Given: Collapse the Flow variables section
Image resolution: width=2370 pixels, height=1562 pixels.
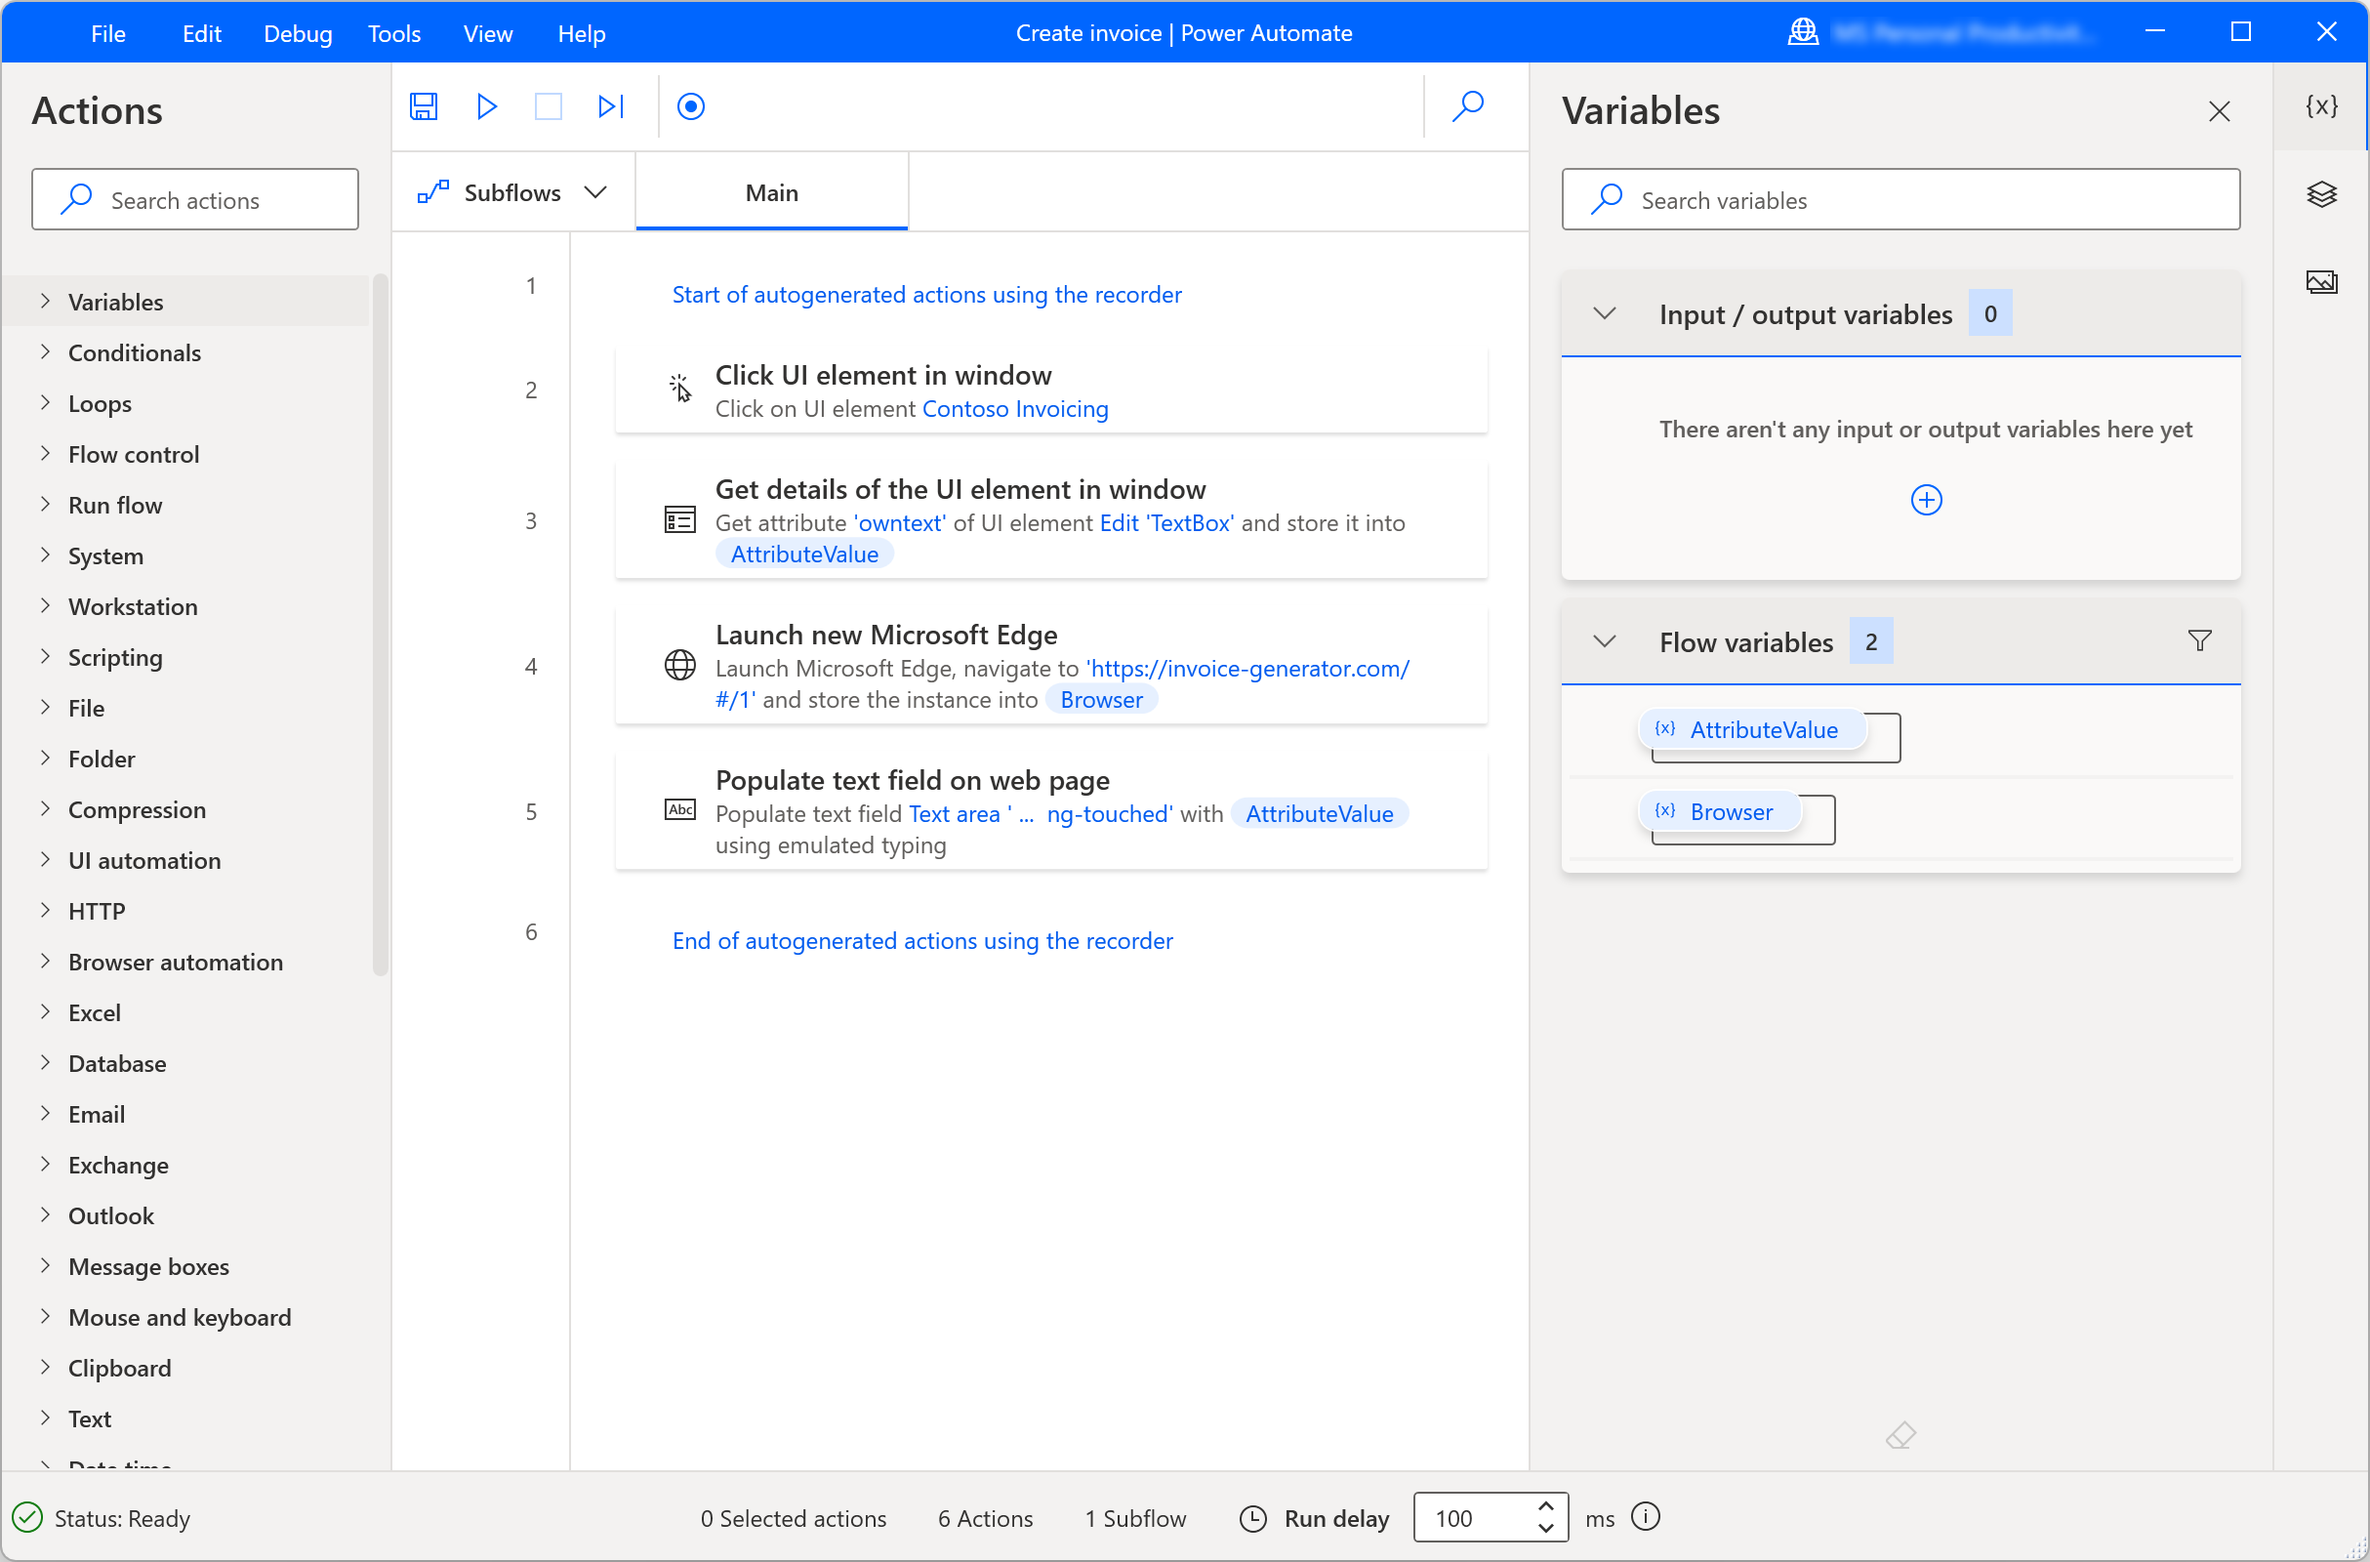Looking at the screenshot, I should [x=1603, y=641].
